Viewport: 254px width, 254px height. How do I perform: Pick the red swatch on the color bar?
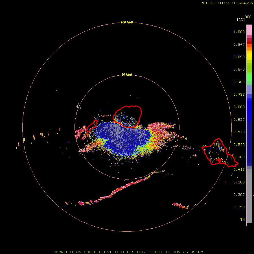(249, 42)
